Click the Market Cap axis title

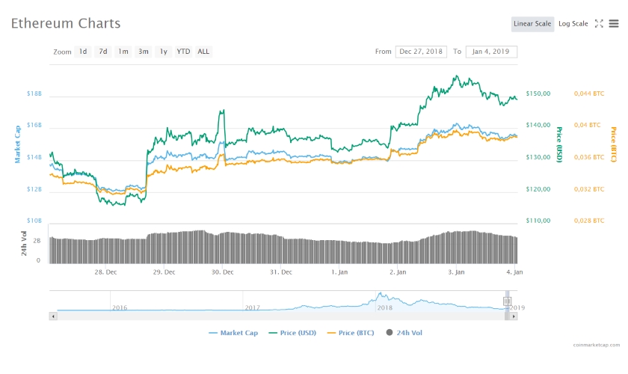[x=17, y=144]
